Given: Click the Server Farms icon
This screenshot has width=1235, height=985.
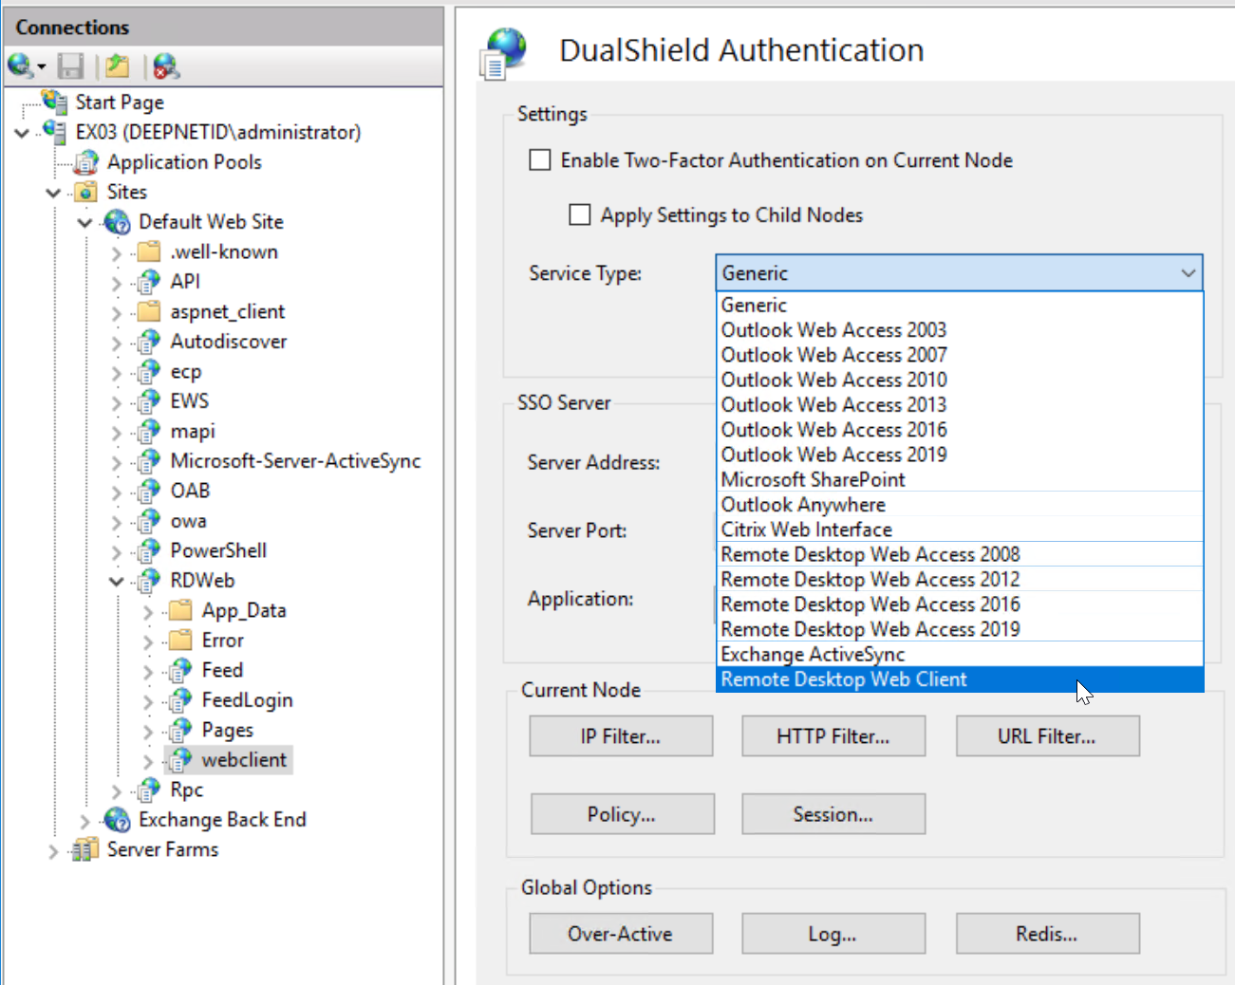Looking at the screenshot, I should [86, 849].
